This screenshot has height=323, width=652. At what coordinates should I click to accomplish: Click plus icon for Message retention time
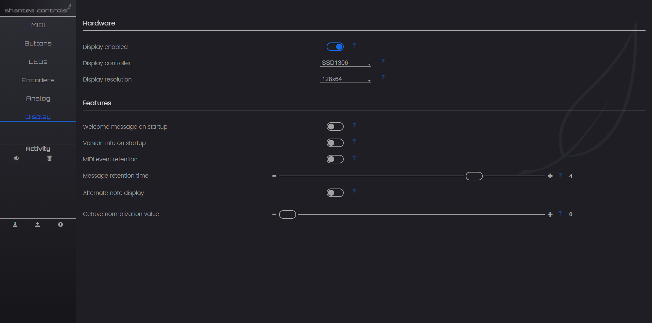(550, 176)
